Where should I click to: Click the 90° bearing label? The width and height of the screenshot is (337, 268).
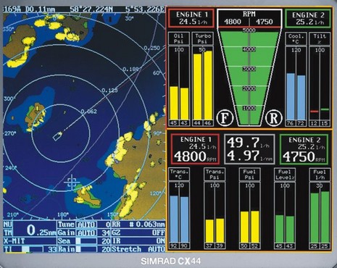click(x=158, y=133)
